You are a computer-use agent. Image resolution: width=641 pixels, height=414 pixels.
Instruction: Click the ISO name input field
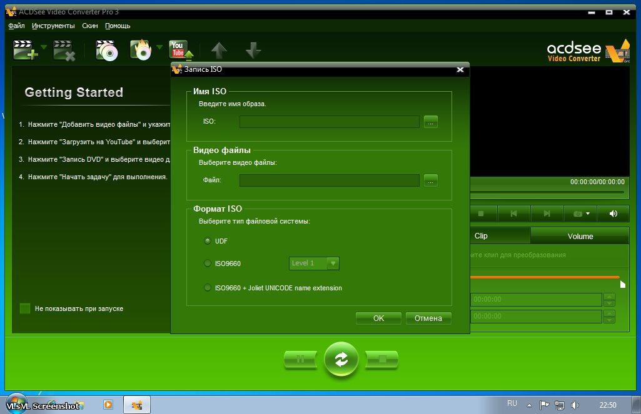329,122
